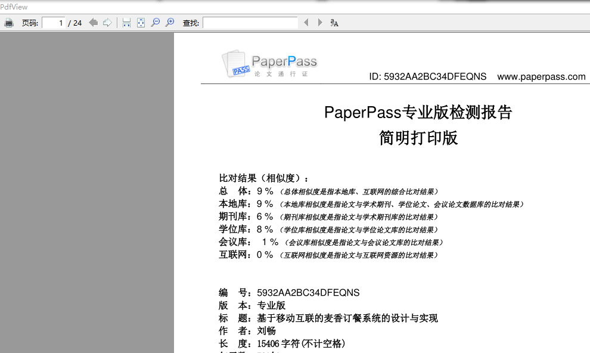Click the 查找 label in toolbar
The image size is (590, 353).
(x=191, y=23)
